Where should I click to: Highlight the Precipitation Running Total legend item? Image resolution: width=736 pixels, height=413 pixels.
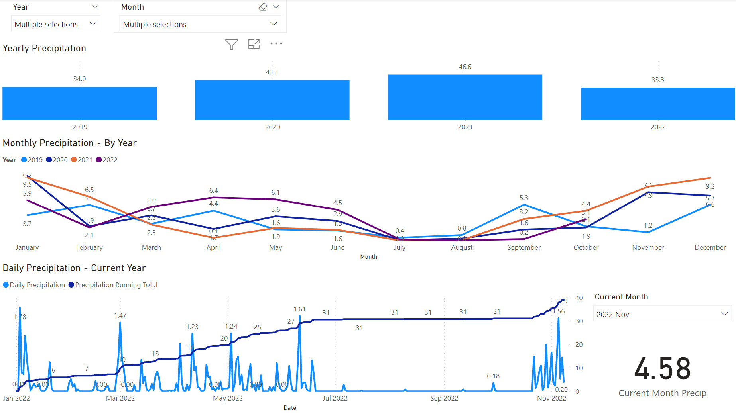[113, 285]
